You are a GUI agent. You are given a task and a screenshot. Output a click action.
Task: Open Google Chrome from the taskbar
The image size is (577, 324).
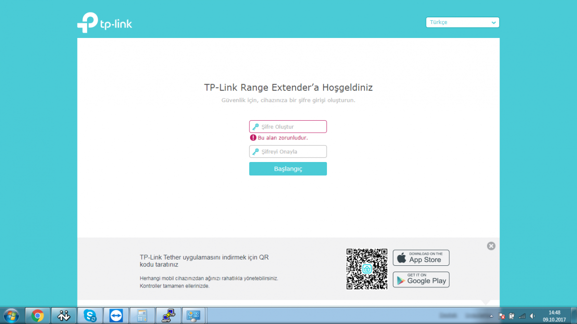pos(38,316)
